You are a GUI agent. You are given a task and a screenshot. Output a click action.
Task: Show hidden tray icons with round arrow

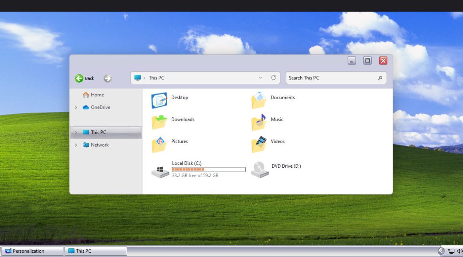(x=441, y=251)
